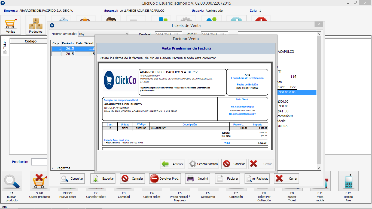
Task: Click the highlighted 300.00 0.00 ticket line
Action: (x=297, y=92)
